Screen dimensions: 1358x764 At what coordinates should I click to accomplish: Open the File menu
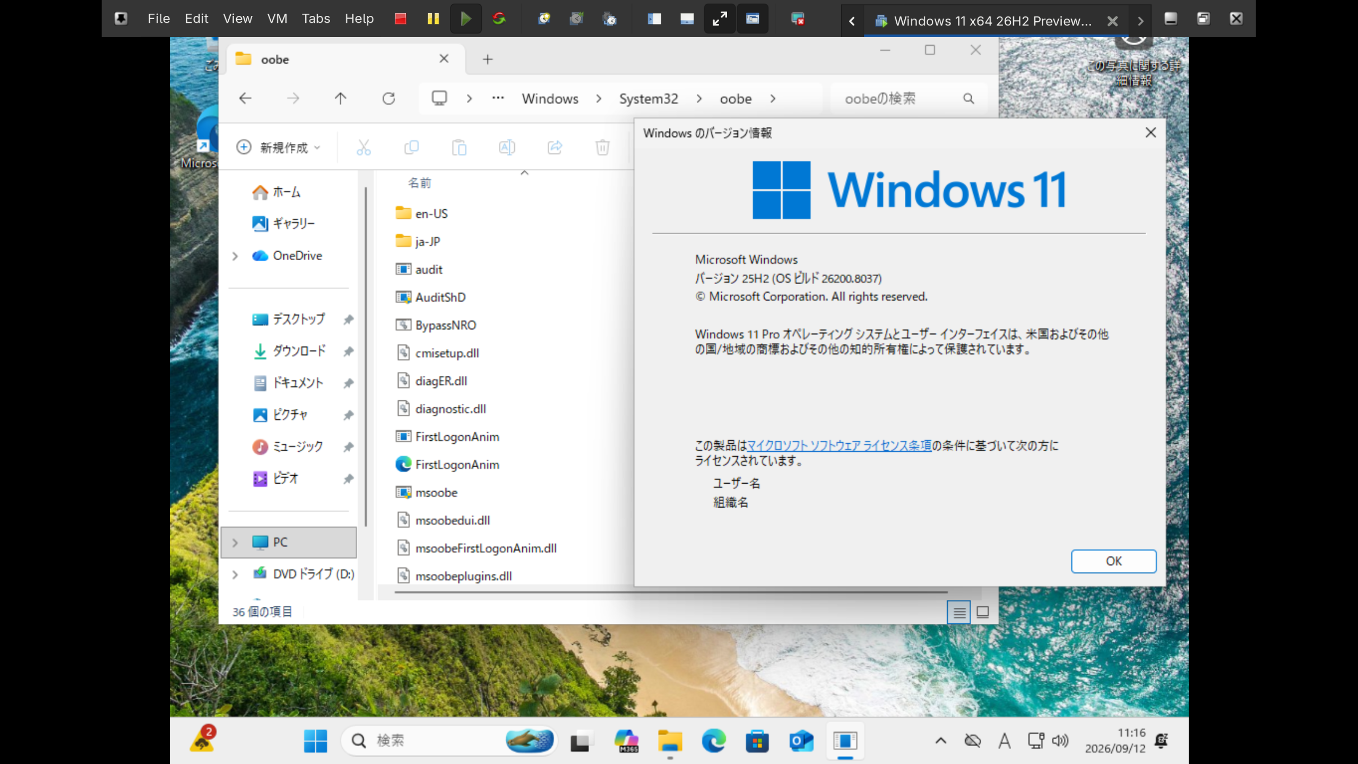click(159, 19)
